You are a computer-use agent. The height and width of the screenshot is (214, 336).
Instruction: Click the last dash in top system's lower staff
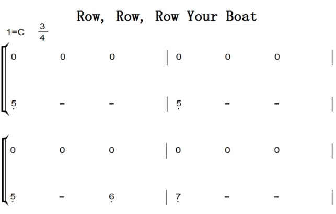(x=277, y=104)
